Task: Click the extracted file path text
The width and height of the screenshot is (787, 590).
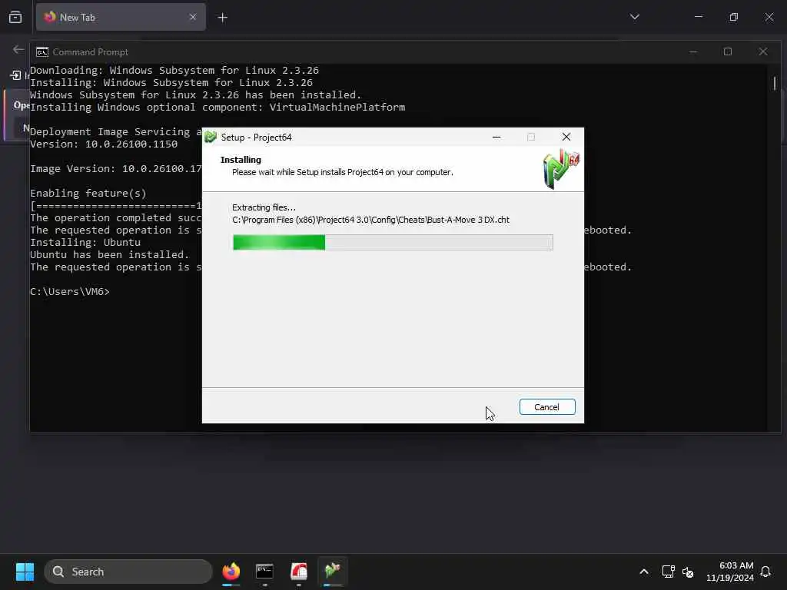Action: pos(371,220)
